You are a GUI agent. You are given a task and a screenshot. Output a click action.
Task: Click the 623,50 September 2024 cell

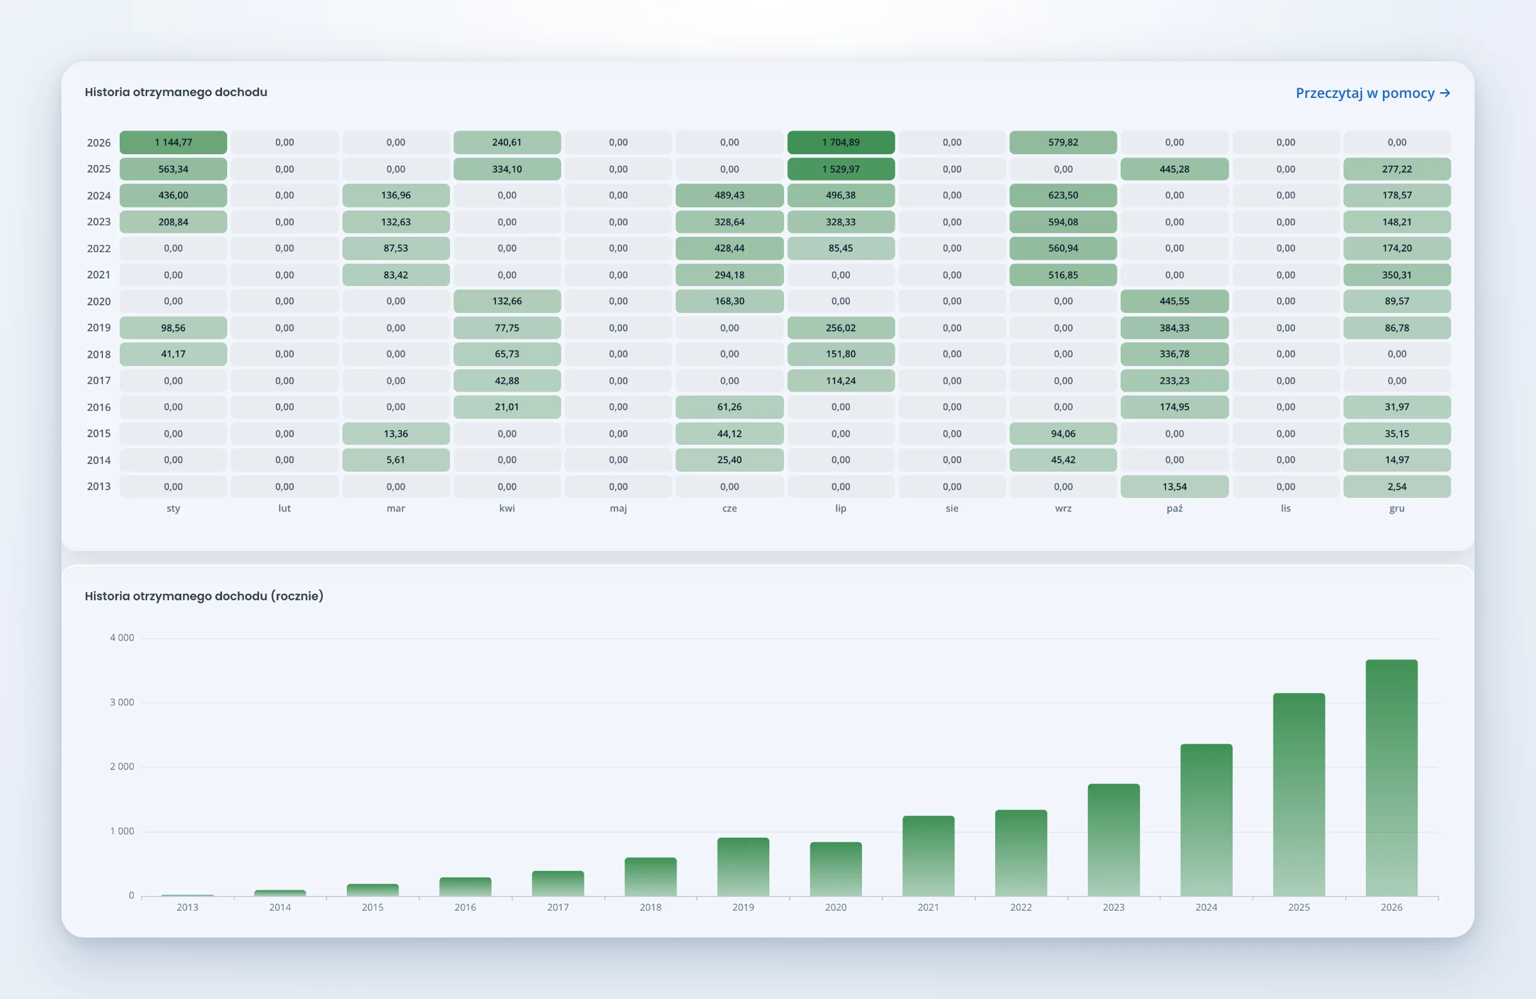tap(1063, 195)
